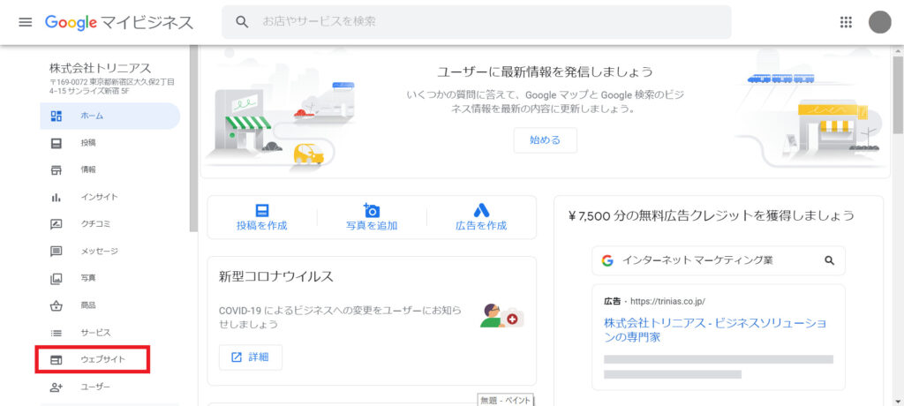
Task: Select ホーム in the sidebar
Action: 110,116
